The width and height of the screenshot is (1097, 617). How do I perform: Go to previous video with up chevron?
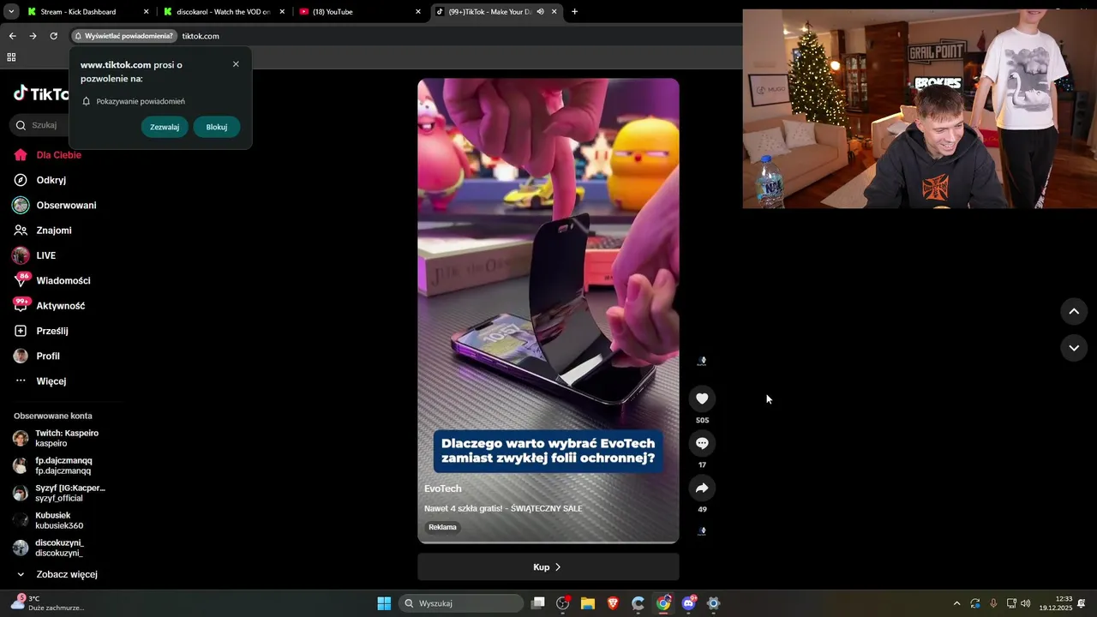pyautogui.click(x=1074, y=311)
